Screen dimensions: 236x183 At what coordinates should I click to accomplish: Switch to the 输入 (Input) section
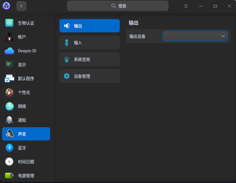click(x=89, y=42)
